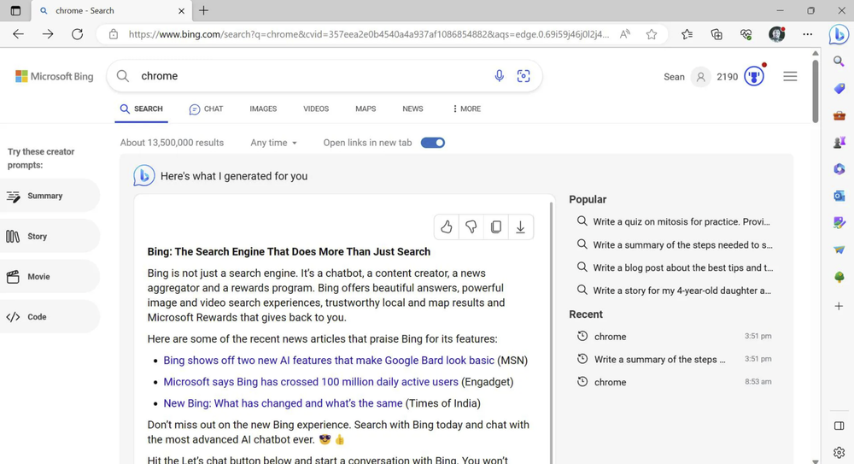Switch to the MAPS tab
Viewport: 854px width, 464px height.
click(x=366, y=109)
